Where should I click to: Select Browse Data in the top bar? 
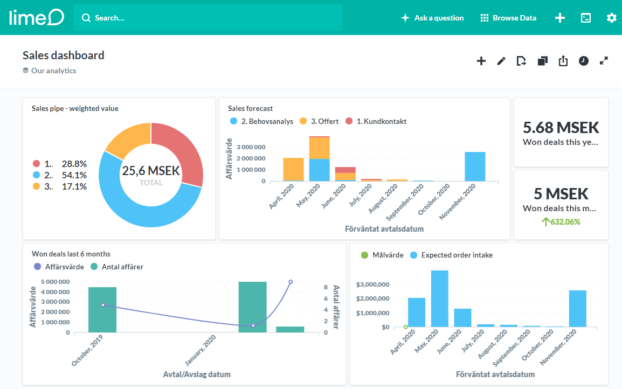point(508,17)
